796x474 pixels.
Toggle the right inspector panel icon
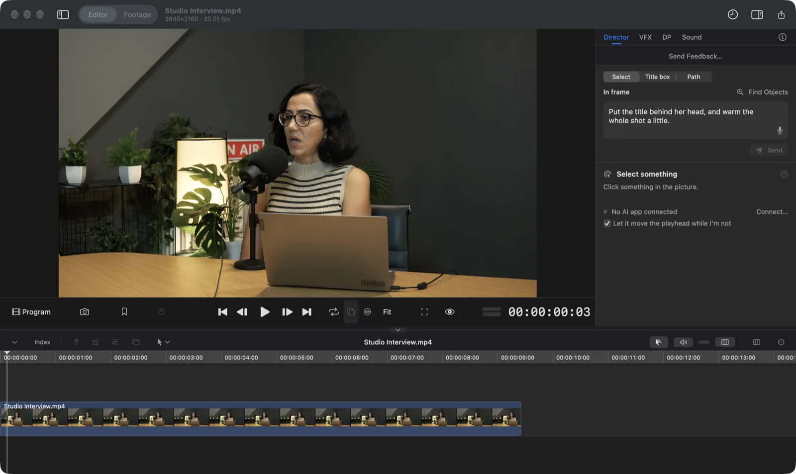tap(757, 14)
